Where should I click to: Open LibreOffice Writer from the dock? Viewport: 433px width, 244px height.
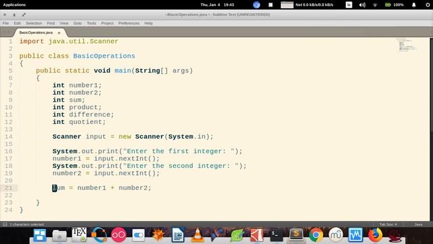tap(178, 235)
